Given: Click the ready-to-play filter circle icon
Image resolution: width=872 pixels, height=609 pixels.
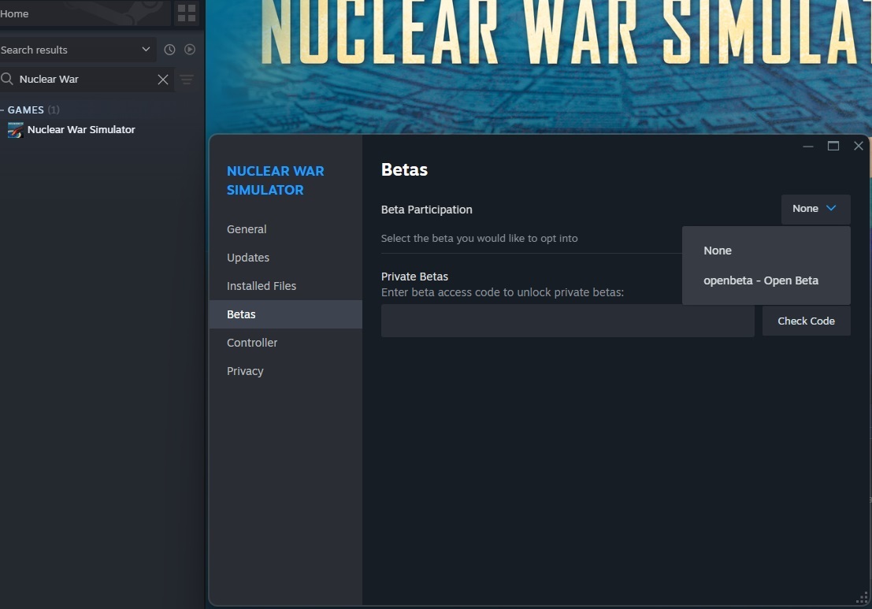Looking at the screenshot, I should (191, 49).
